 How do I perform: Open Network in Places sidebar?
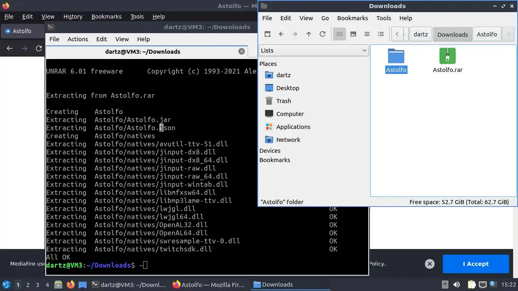[288, 139]
